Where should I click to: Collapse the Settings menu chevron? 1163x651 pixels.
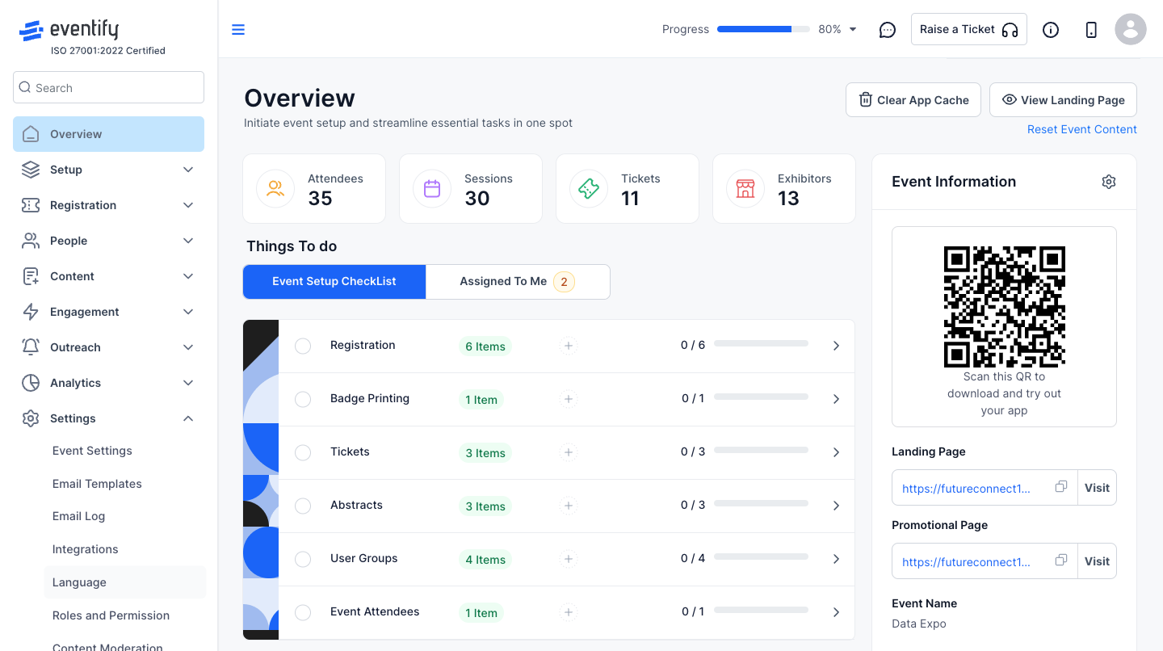pyautogui.click(x=188, y=418)
